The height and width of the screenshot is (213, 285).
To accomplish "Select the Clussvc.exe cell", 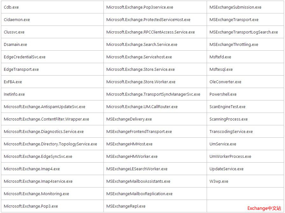I will 14,32.
